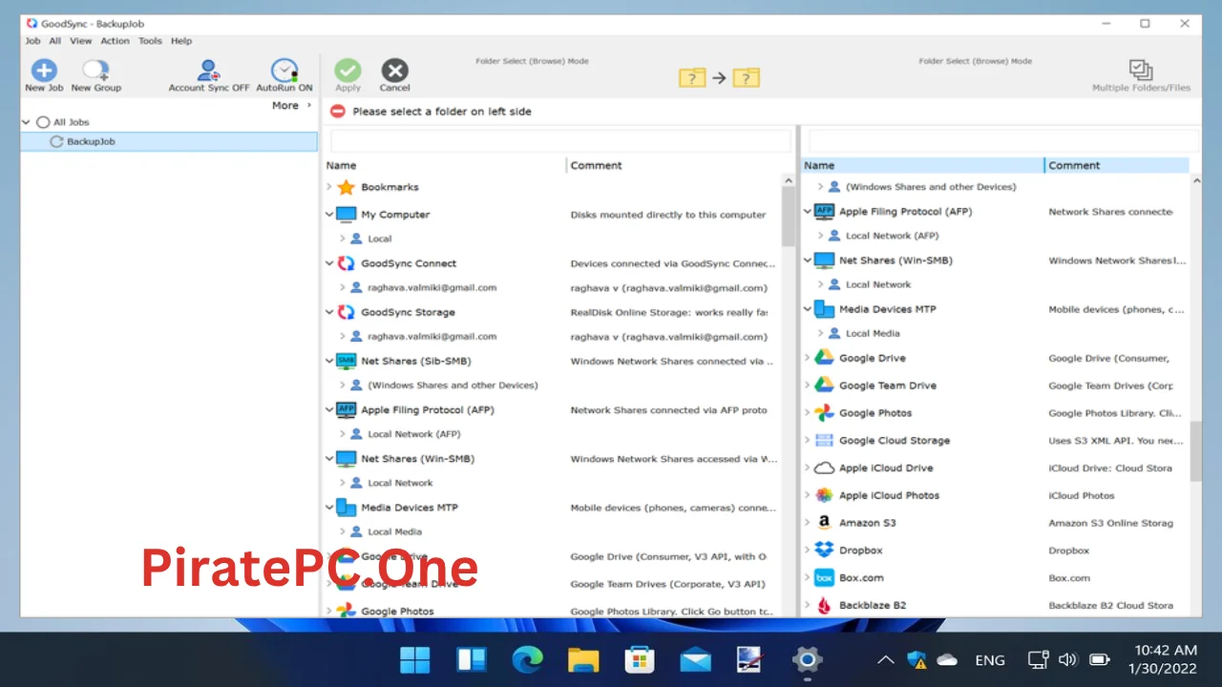This screenshot has width=1222, height=687.
Task: Click the More button in sidebar
Action: pos(291,105)
